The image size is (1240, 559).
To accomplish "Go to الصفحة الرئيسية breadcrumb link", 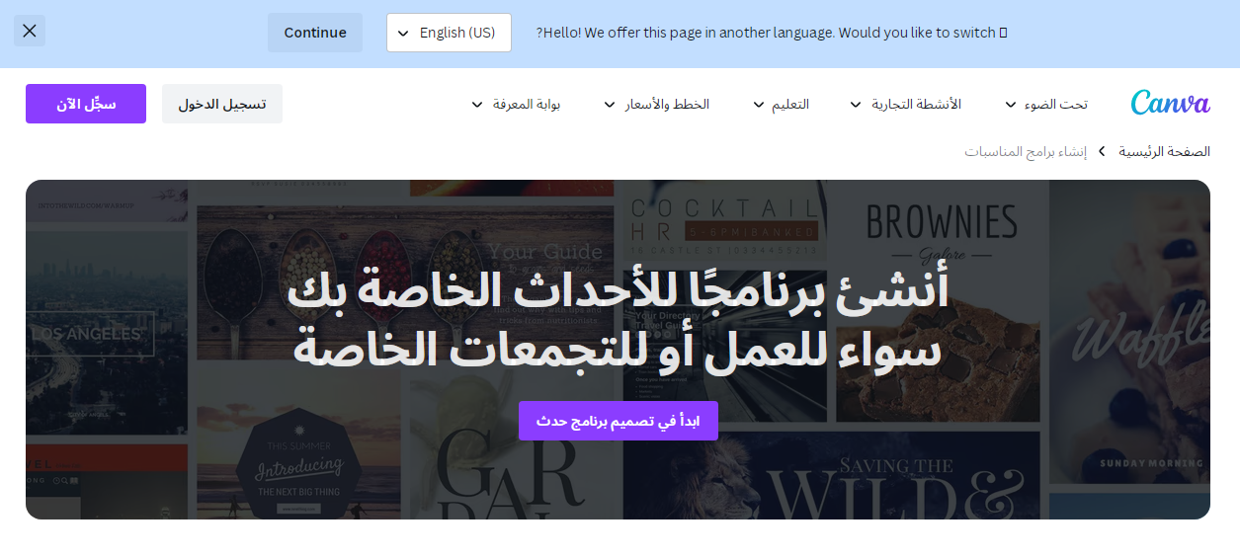I will (x=1164, y=152).
